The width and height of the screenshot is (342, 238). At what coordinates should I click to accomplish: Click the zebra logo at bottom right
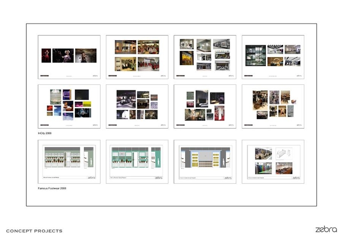[x=326, y=229]
